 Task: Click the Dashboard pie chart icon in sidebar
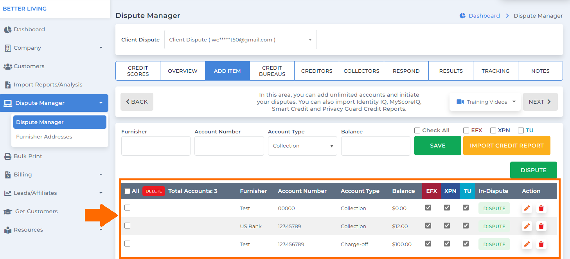7,30
